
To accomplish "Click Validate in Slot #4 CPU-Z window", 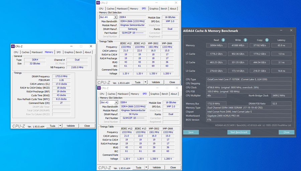I will pos(156,82).
